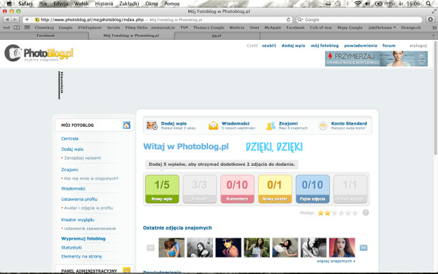This screenshot has height=274, width=438.
Task: Open the Top Sites grid icon
Action: click(27, 27)
